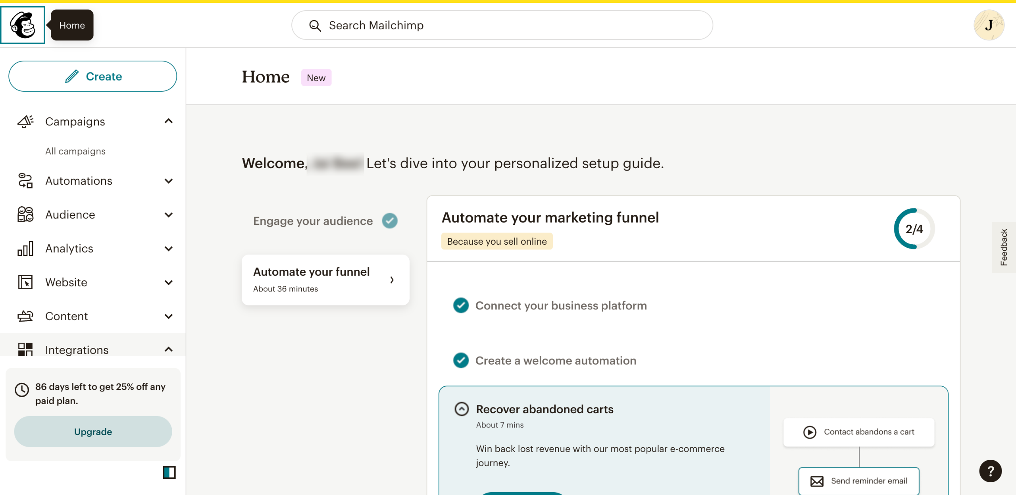Open the help question mark button
The image size is (1016, 495).
pyautogui.click(x=990, y=471)
